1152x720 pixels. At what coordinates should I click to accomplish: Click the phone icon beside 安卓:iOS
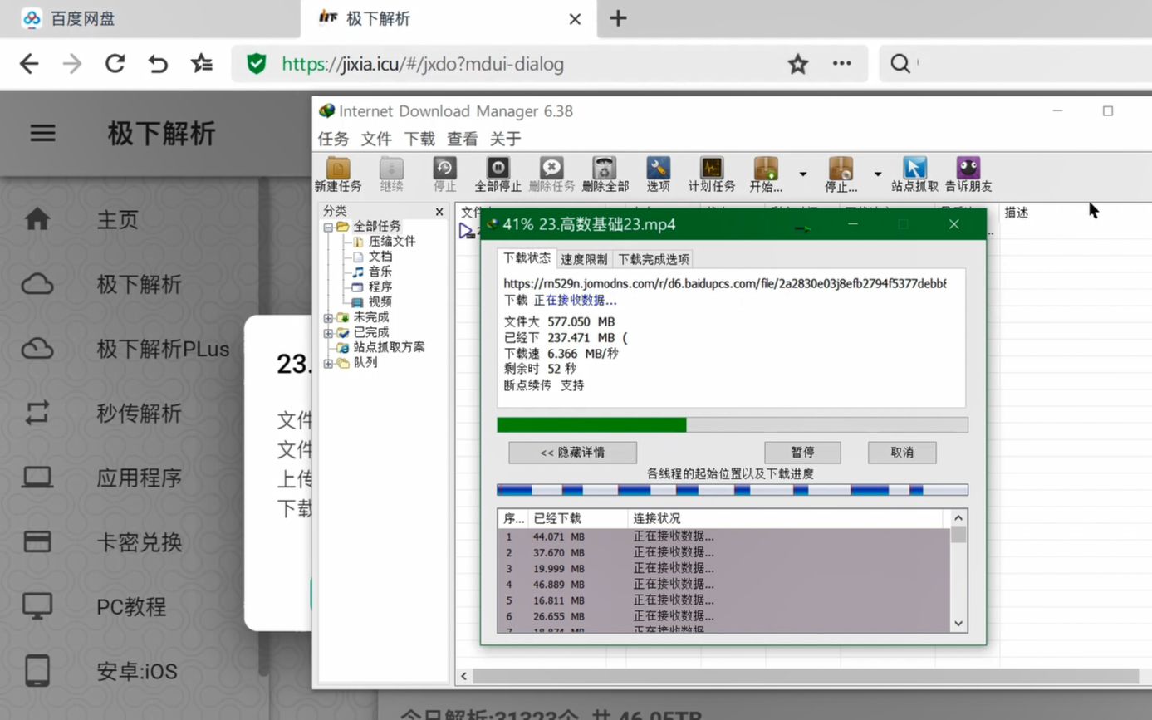click(x=37, y=671)
